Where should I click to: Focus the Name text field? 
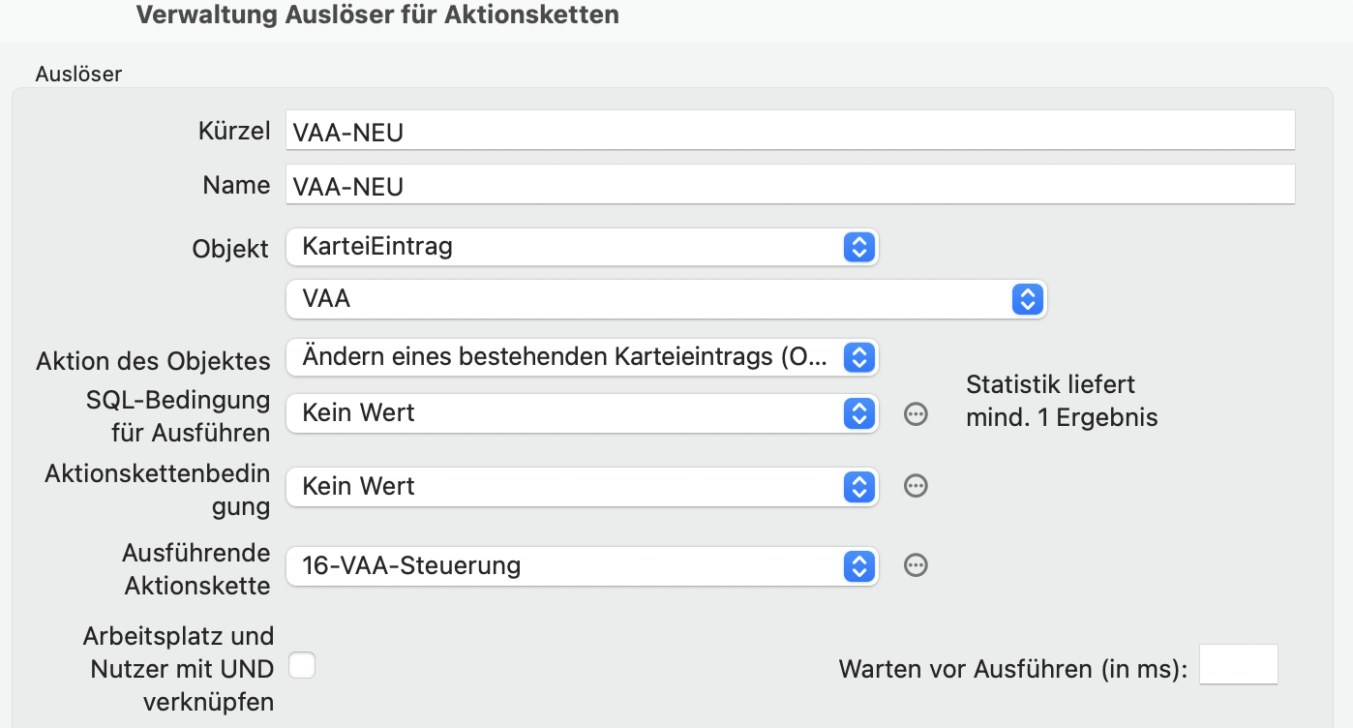(789, 185)
